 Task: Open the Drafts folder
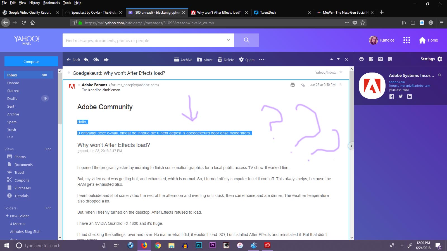click(12, 98)
